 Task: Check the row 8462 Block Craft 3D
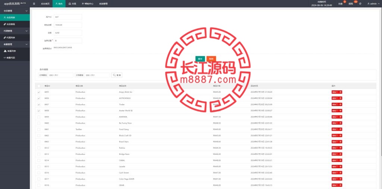pos(39,135)
